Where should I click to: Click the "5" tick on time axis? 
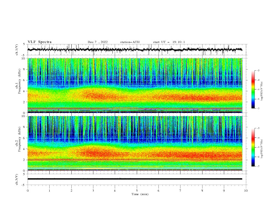pyautogui.click(x=137, y=191)
